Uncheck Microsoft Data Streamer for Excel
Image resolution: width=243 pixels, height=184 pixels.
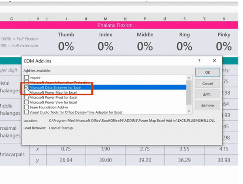[27, 87]
